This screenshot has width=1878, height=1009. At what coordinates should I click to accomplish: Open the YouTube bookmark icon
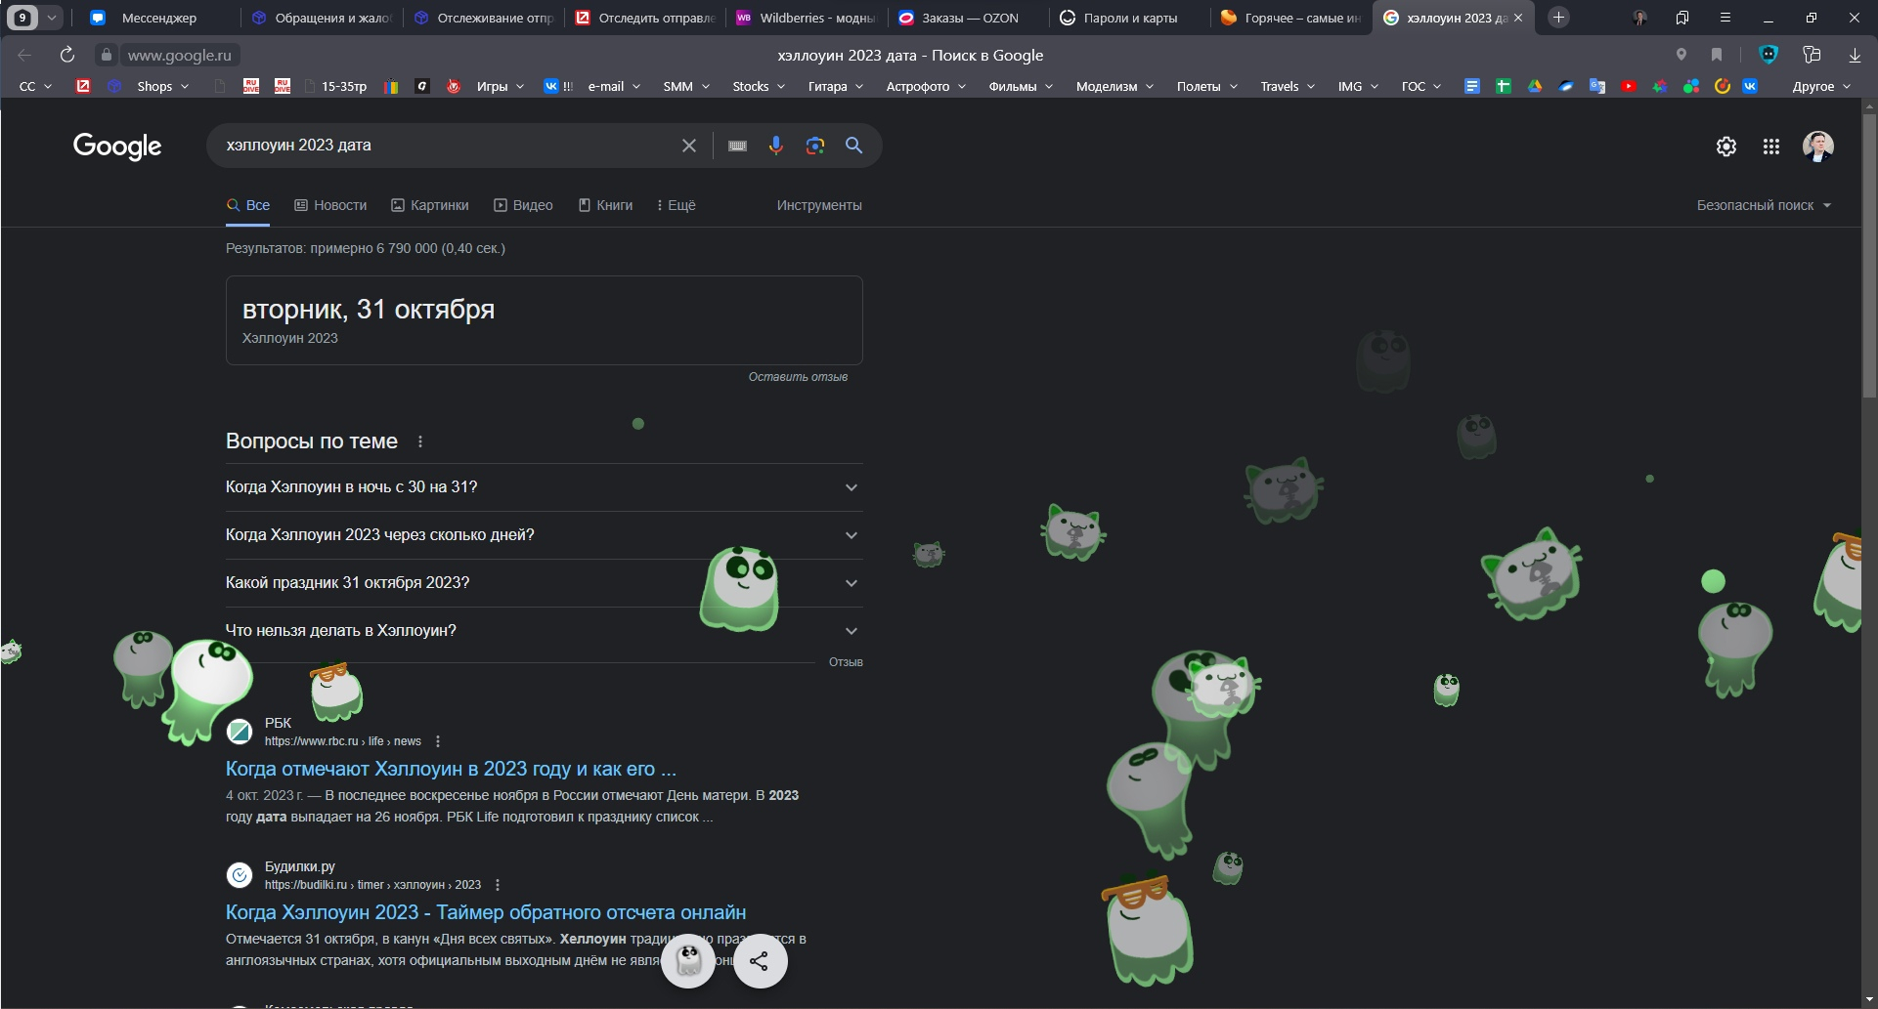(1629, 86)
